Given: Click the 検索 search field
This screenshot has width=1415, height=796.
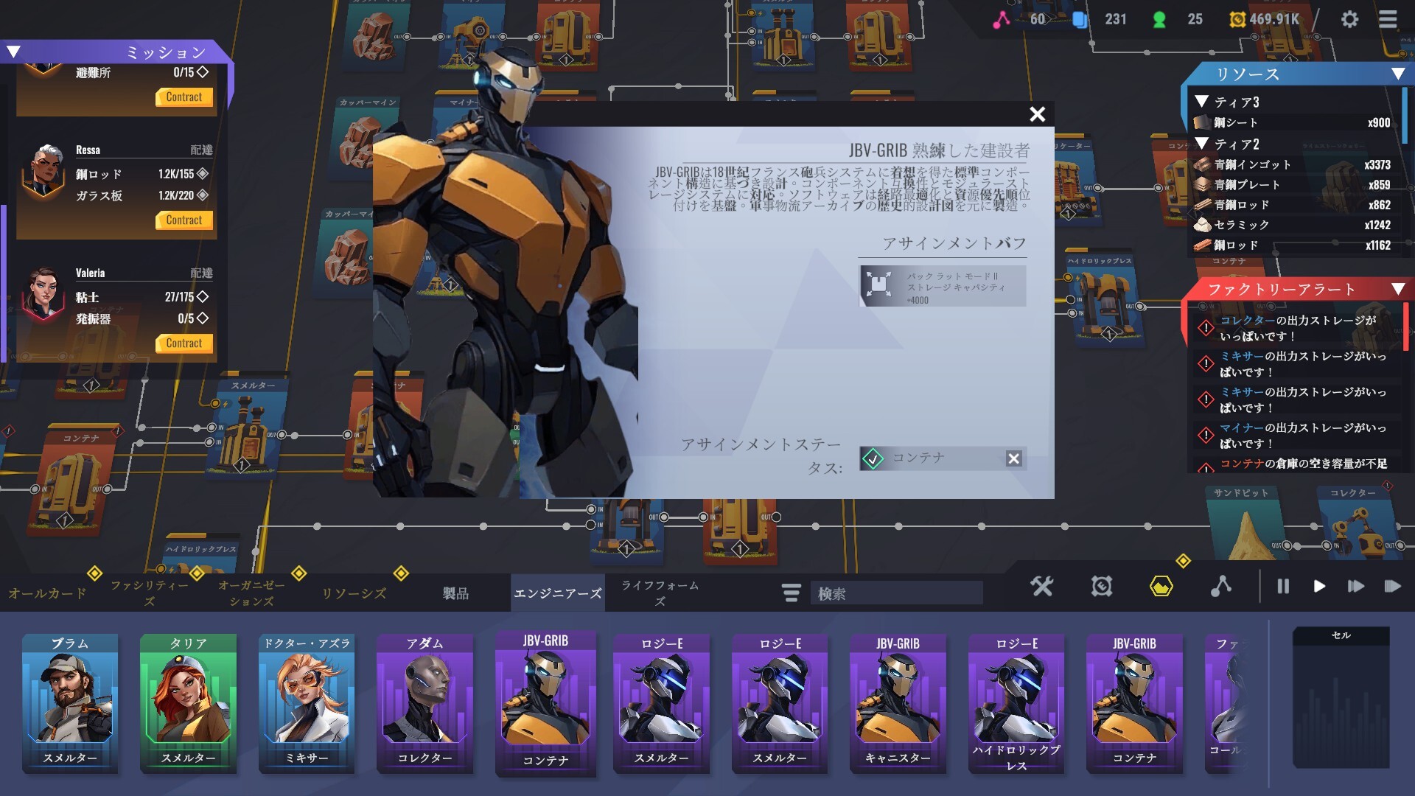Looking at the screenshot, I should (895, 593).
